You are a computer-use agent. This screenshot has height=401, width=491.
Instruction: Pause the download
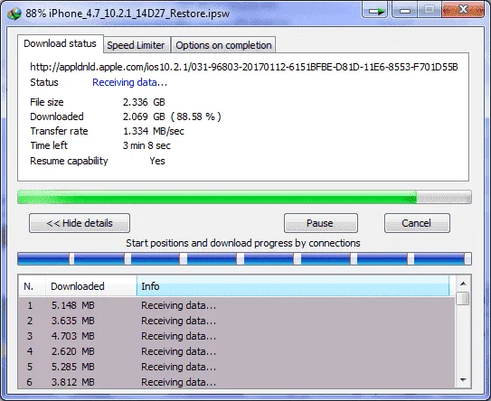321,223
